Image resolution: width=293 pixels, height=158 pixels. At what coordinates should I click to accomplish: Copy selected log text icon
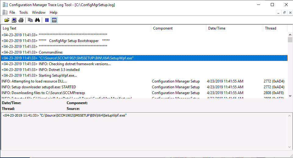pos(30,20)
